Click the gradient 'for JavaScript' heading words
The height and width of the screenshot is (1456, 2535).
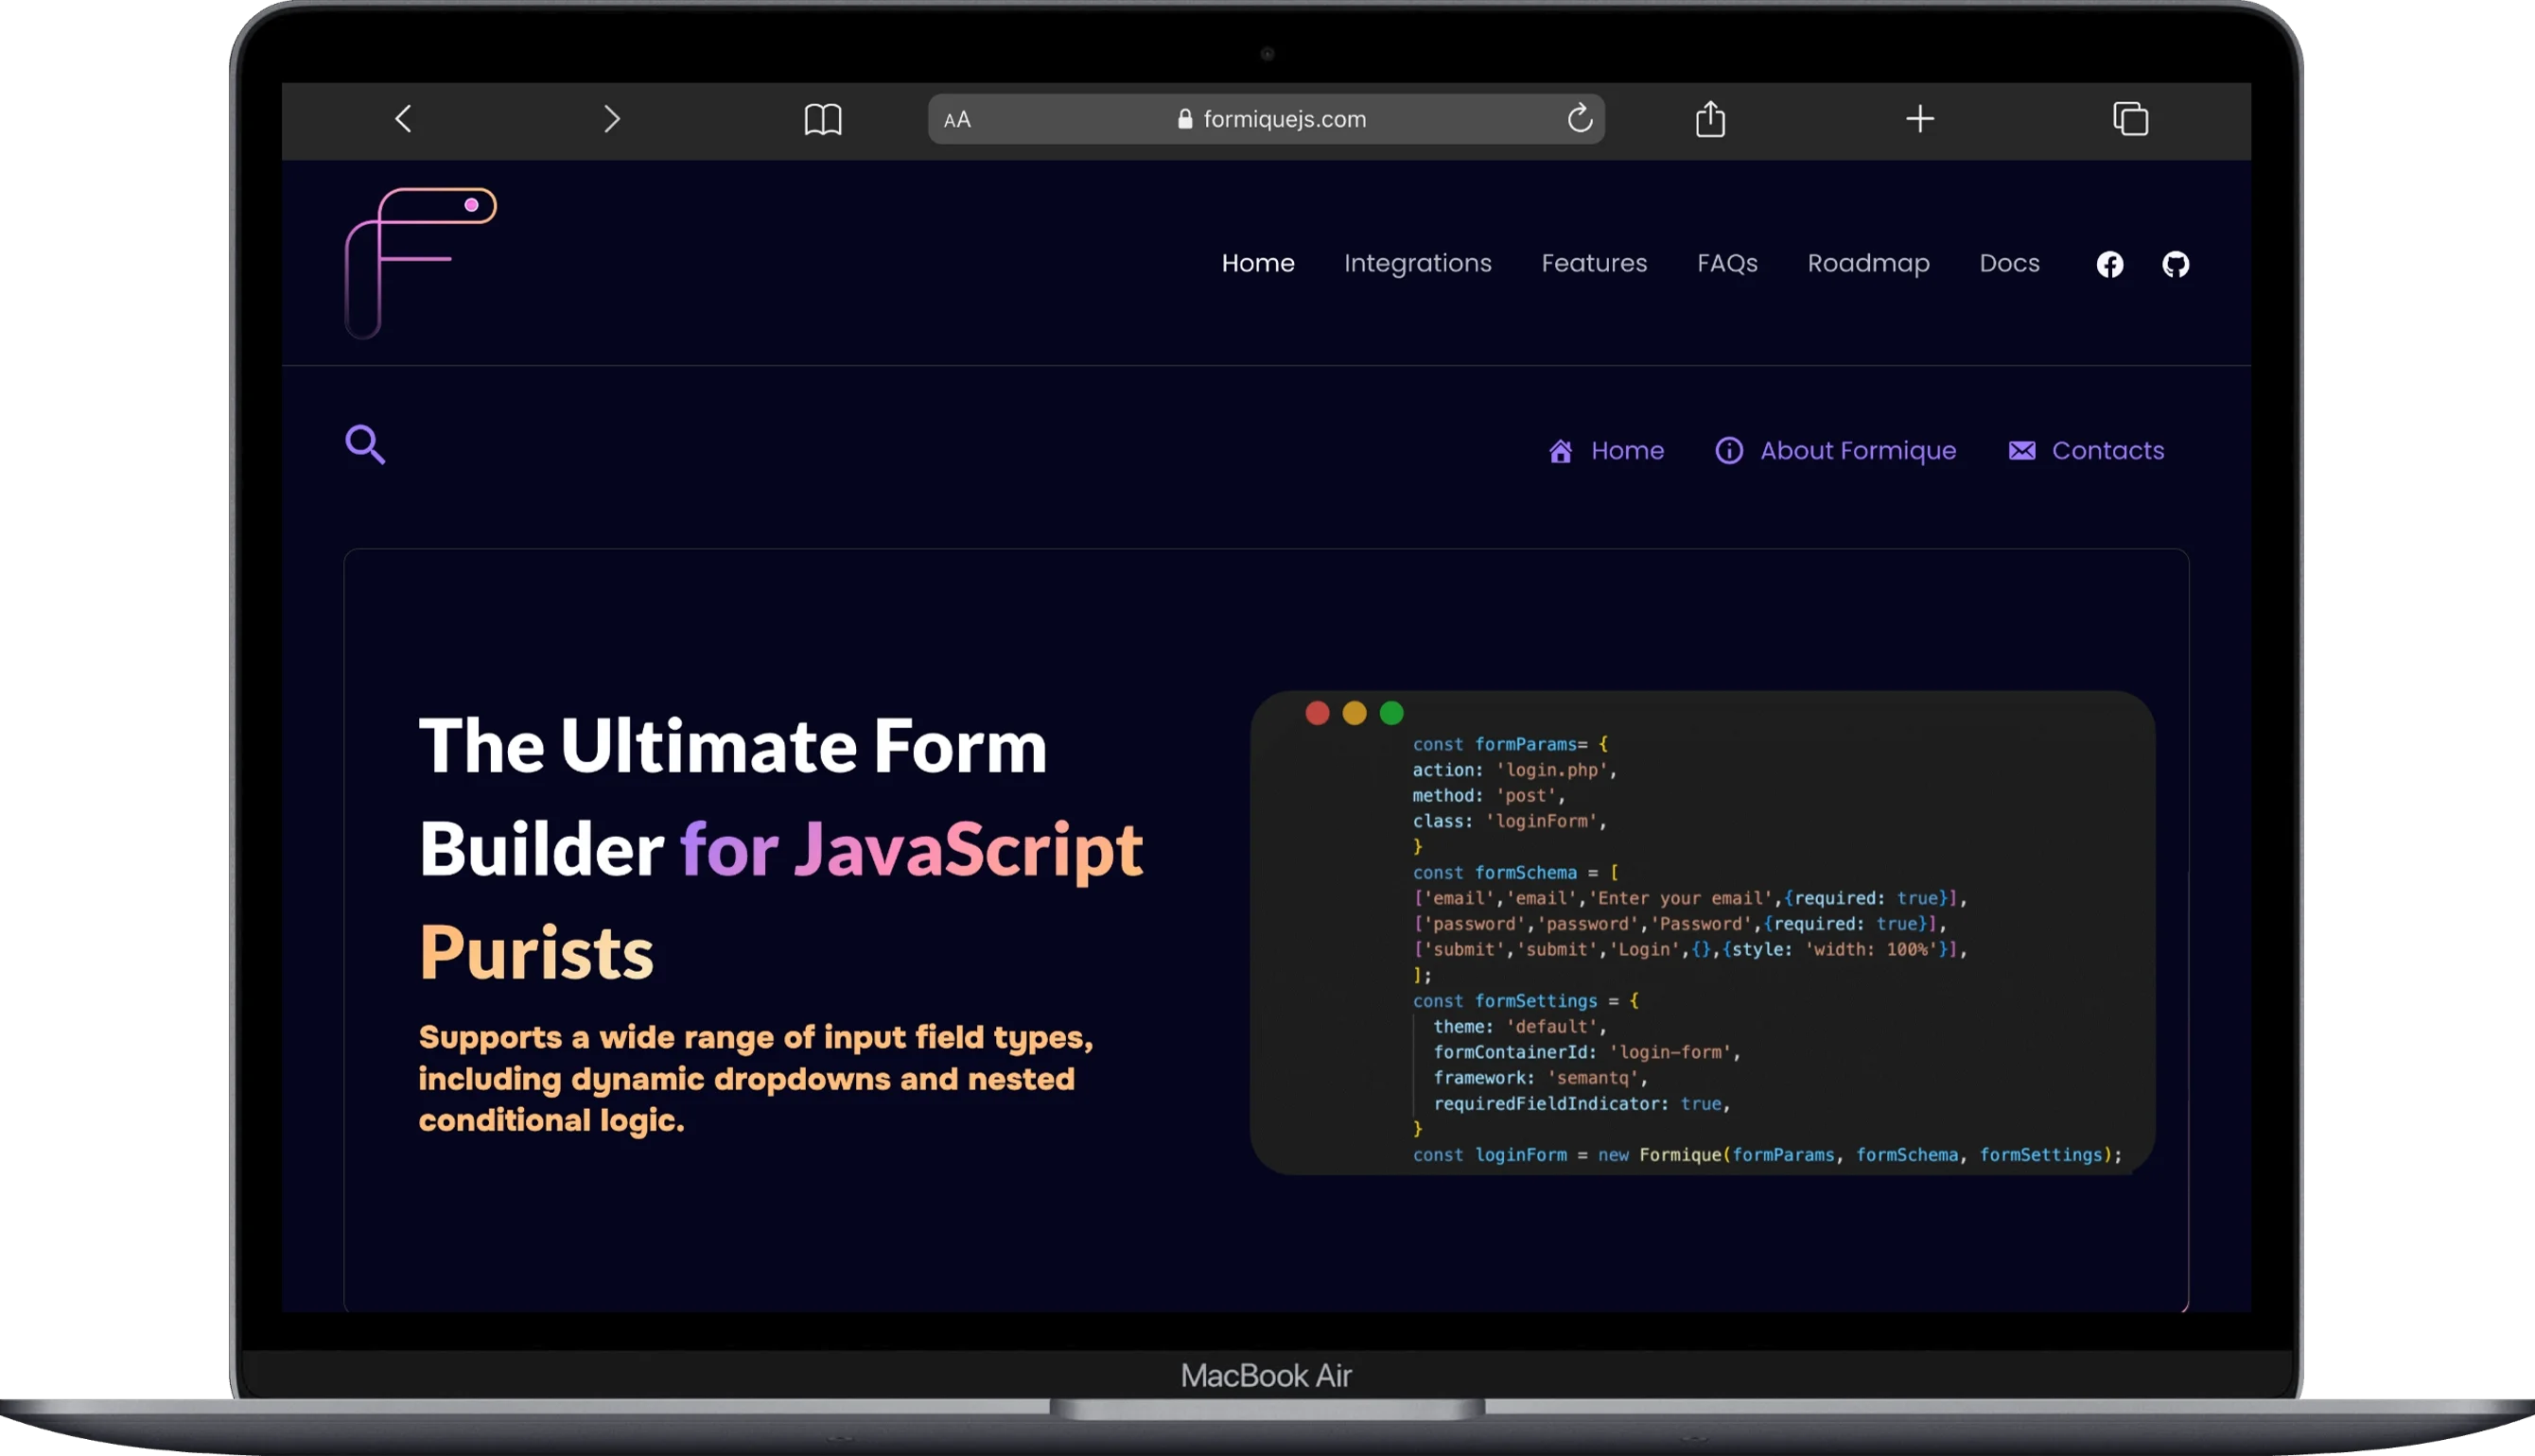911,850
